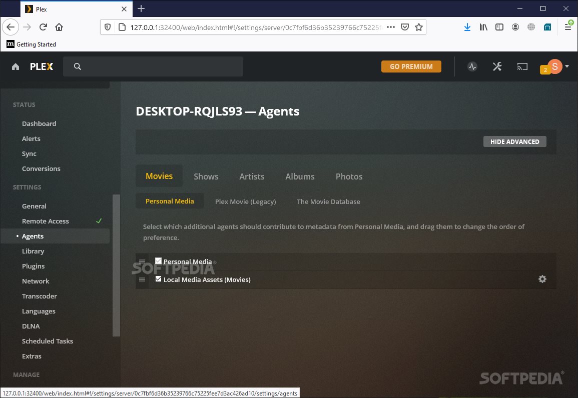This screenshot has width=578, height=398.
Task: Expand the user account dropdown arrow
Action: [x=567, y=66]
